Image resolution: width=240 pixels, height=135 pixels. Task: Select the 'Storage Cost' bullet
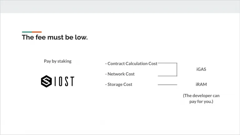pos(119,84)
